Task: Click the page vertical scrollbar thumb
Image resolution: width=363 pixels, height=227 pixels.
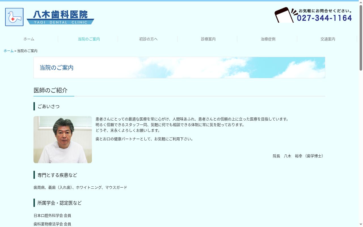Action: pyautogui.click(x=361, y=38)
